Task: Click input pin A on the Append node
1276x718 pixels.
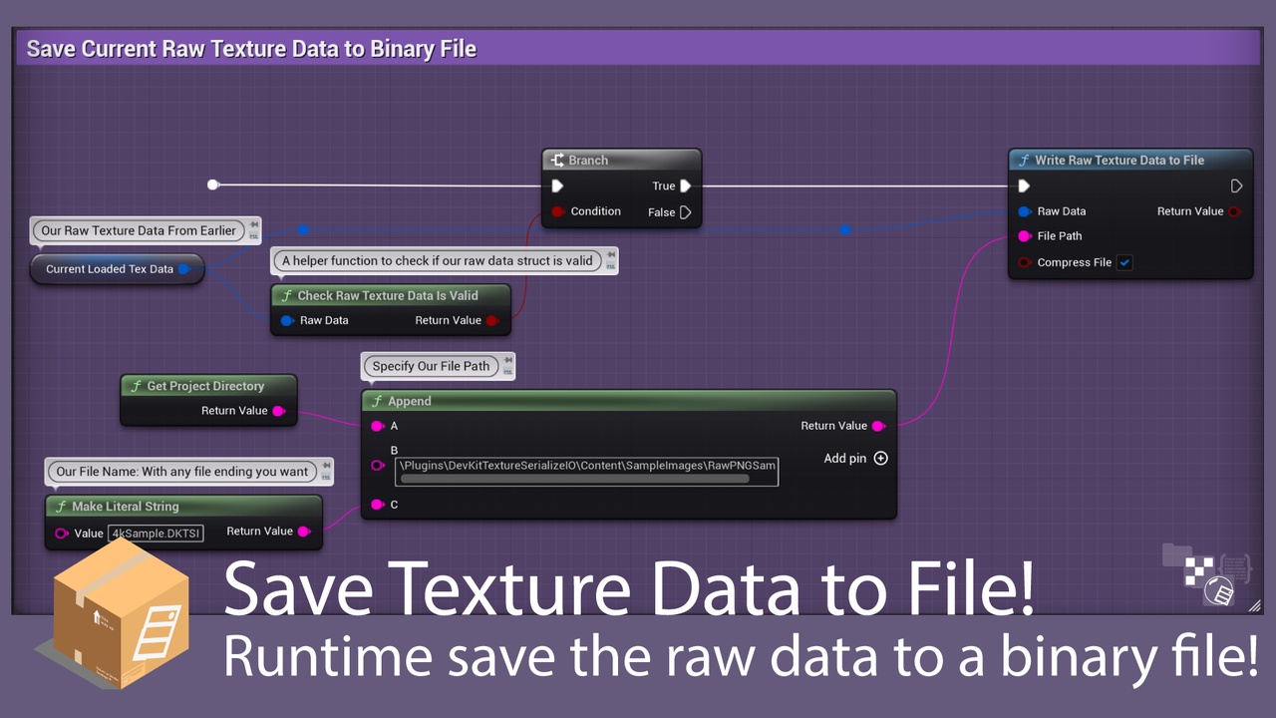Action: point(377,426)
